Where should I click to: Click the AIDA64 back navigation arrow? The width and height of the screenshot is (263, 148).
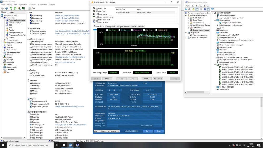(2, 8)
